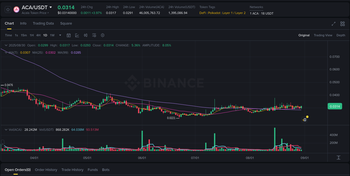The height and width of the screenshot is (176, 350).
Task: Open the extra timeframes dropdown arrow
Action: [x=60, y=35]
